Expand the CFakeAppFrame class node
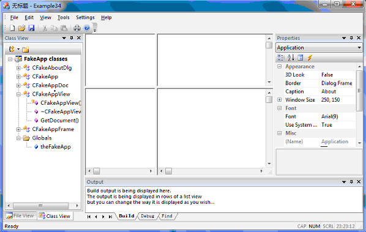This screenshot has width=366, height=232. [18, 129]
